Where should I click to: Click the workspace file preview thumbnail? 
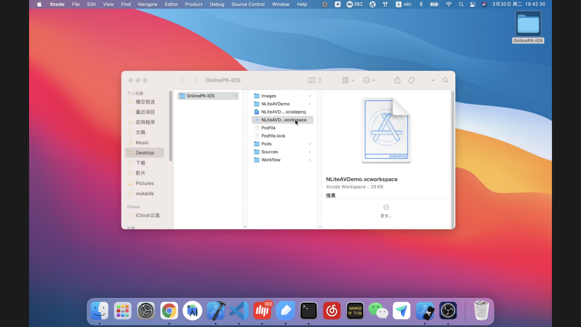(386, 130)
